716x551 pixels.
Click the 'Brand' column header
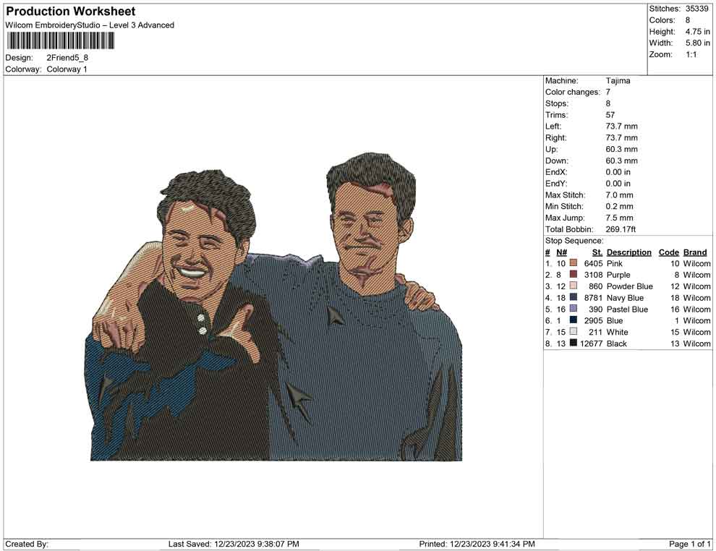[695, 252]
